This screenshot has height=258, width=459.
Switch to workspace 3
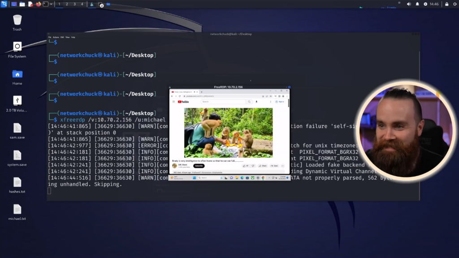74,4
